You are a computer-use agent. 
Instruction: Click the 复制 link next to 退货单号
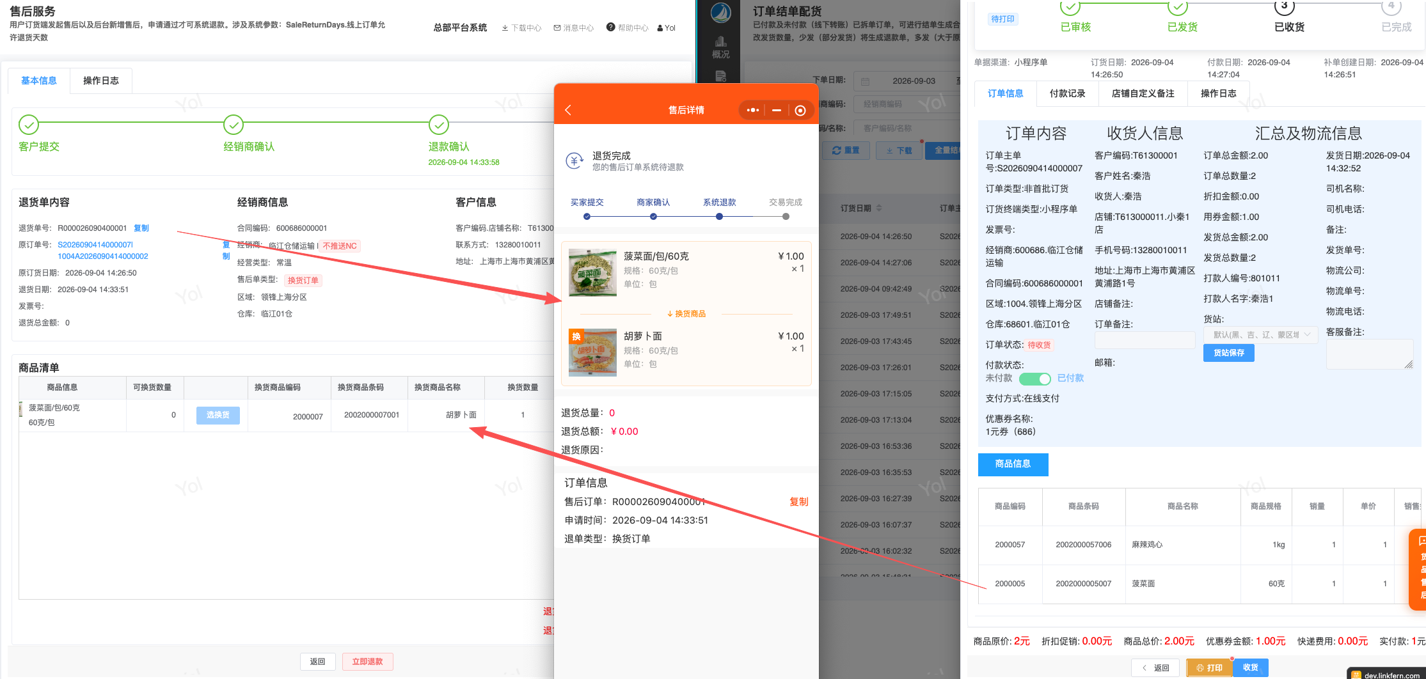(x=141, y=228)
